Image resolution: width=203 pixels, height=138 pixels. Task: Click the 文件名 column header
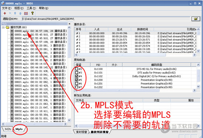click(x=109, y=100)
